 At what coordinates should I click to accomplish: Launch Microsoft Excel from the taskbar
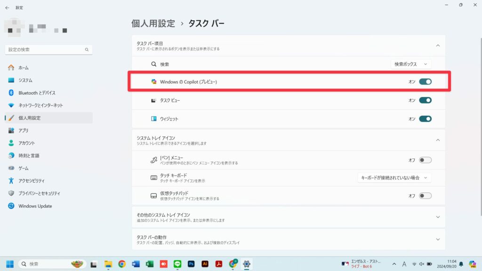pos(149,264)
